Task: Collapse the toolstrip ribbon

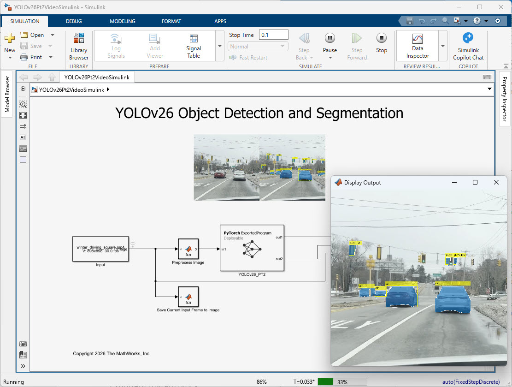Action: pos(506,65)
